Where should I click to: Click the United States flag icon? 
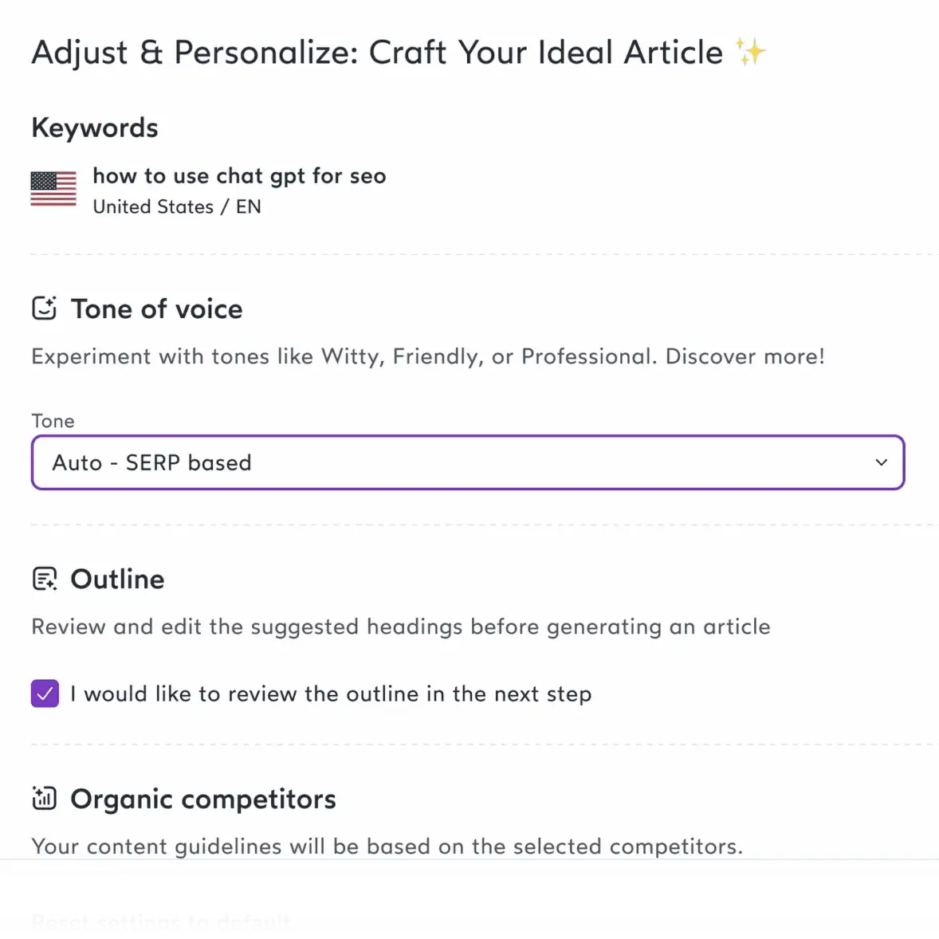(x=53, y=189)
